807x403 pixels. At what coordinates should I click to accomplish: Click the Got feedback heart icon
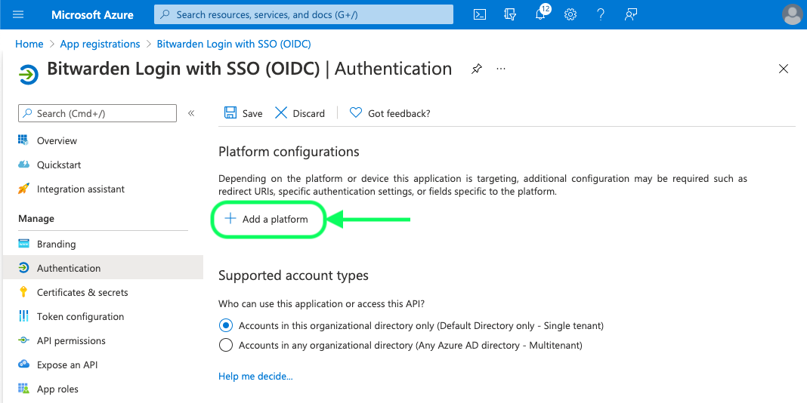point(356,113)
